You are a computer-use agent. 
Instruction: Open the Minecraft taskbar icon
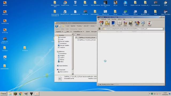tap(15, 94)
